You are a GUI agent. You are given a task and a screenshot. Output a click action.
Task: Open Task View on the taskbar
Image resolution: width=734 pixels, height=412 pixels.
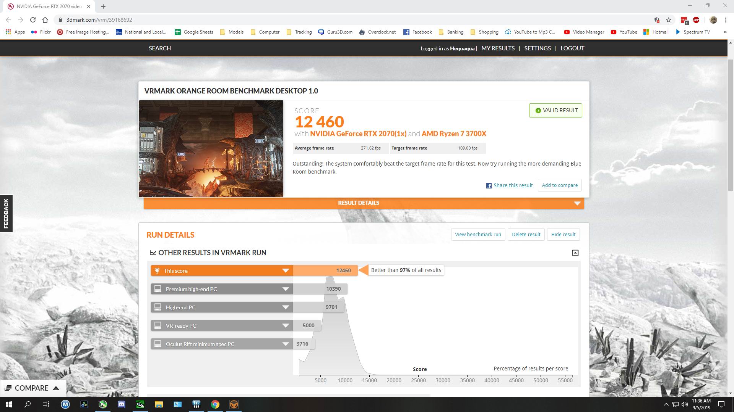tap(46, 404)
